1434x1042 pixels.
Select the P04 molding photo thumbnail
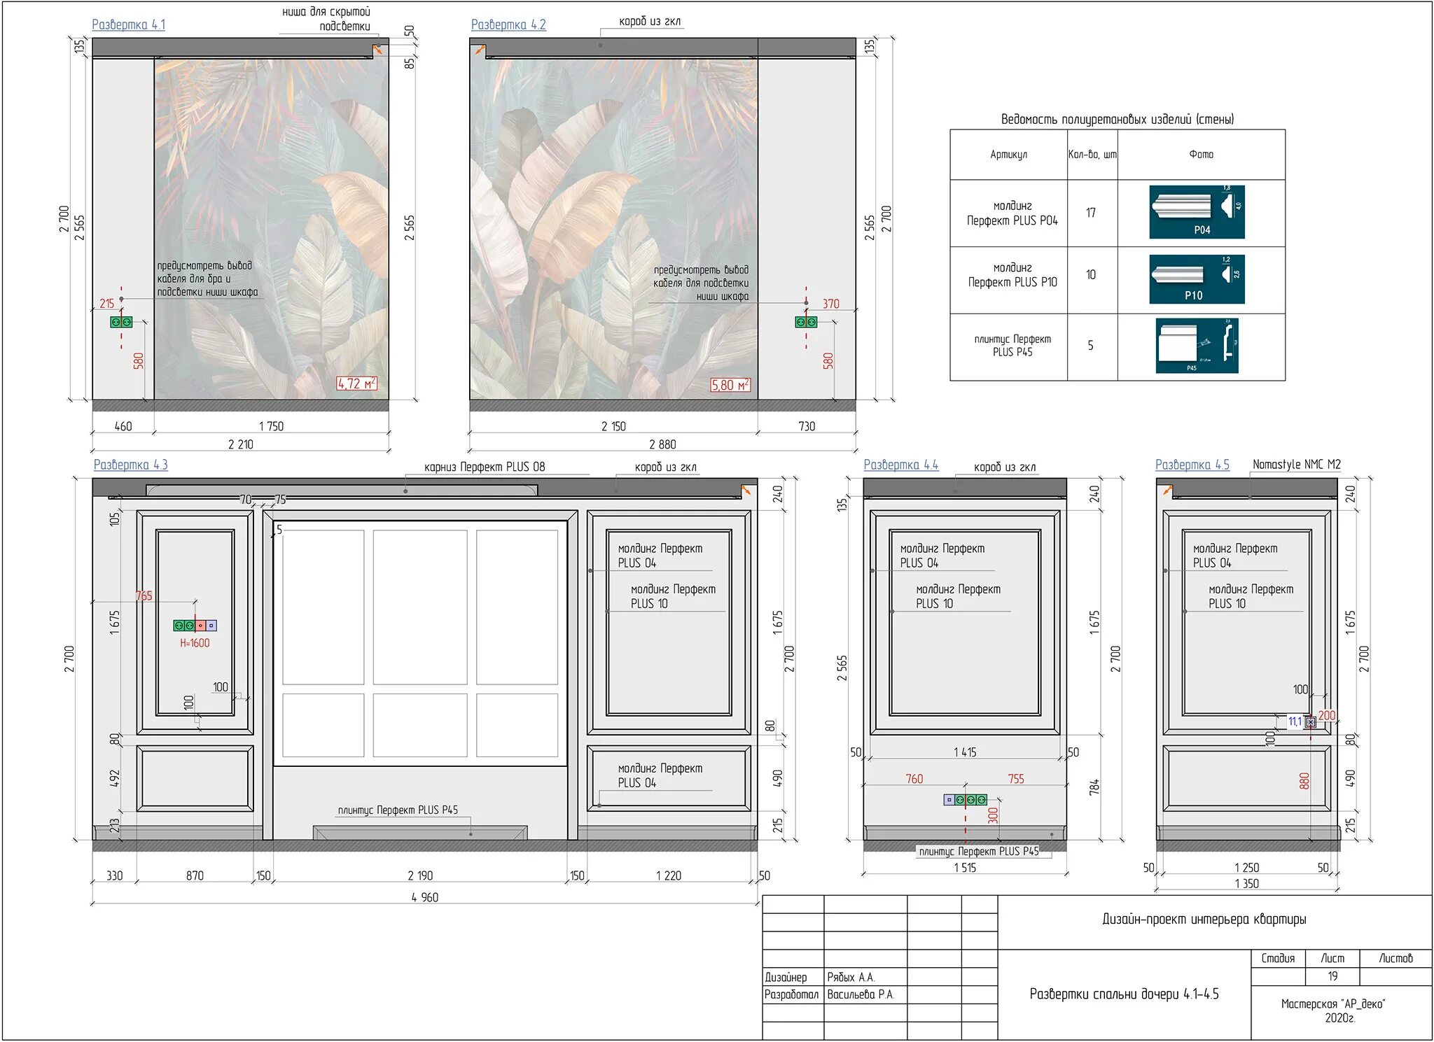pyautogui.click(x=1197, y=212)
